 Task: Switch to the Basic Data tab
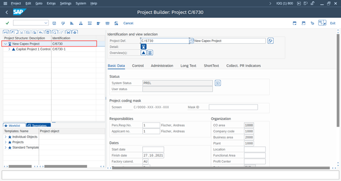click(x=116, y=65)
